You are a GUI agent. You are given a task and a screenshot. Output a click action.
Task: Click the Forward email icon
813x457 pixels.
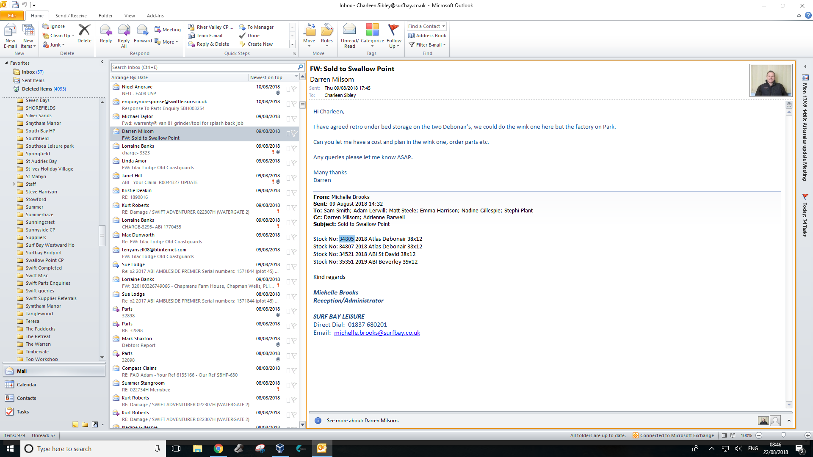point(143,31)
